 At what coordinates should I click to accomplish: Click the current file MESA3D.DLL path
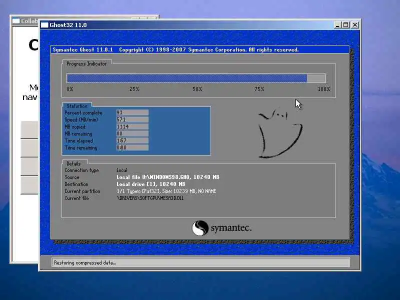click(x=150, y=198)
